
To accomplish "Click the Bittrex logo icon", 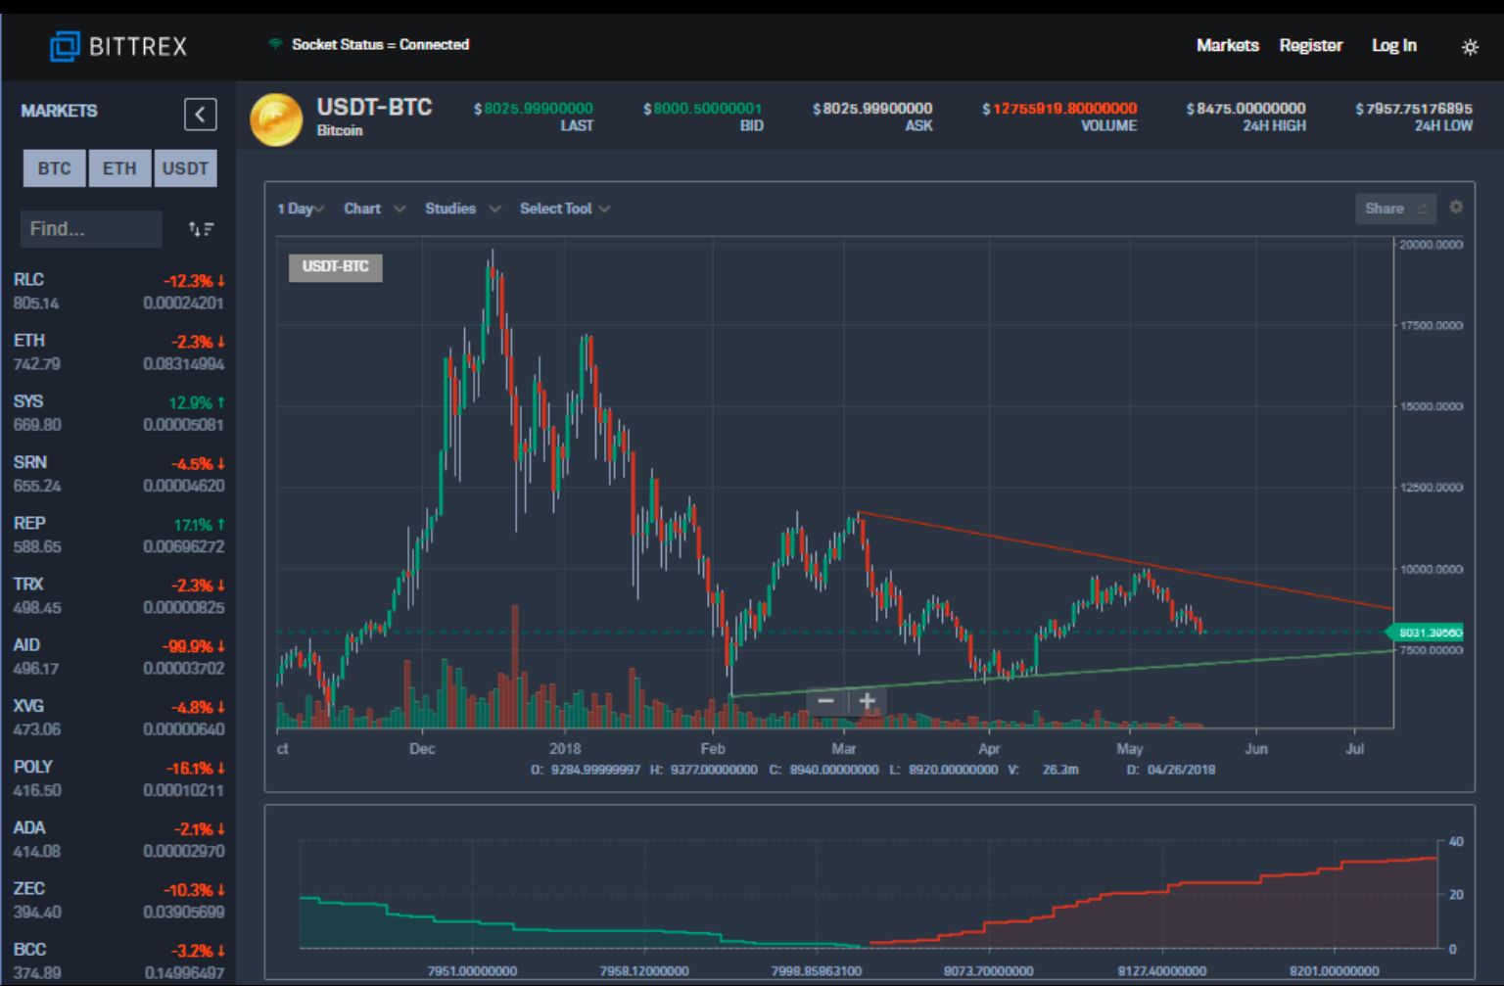I will click(65, 46).
